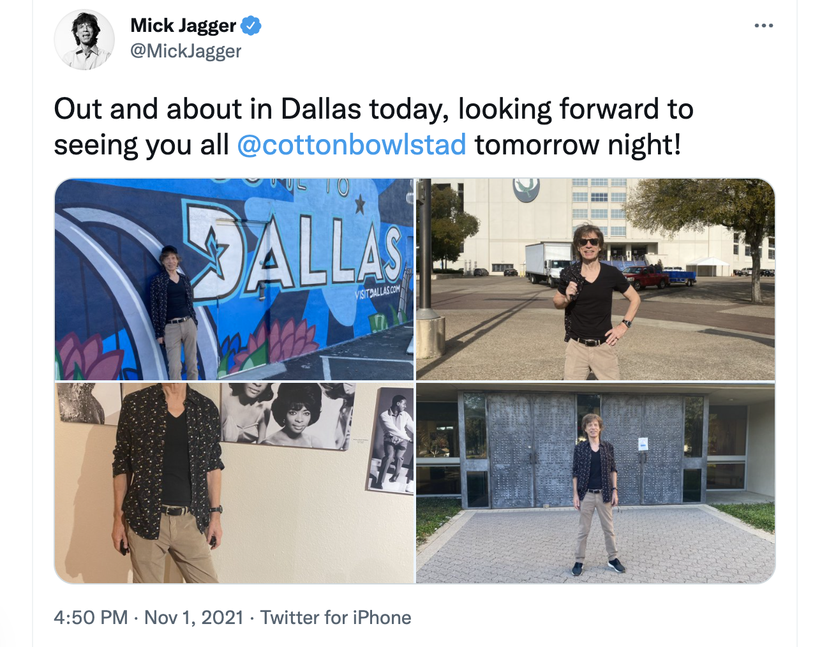
Task: Open the photo in front of metal doors
Action: click(595, 483)
